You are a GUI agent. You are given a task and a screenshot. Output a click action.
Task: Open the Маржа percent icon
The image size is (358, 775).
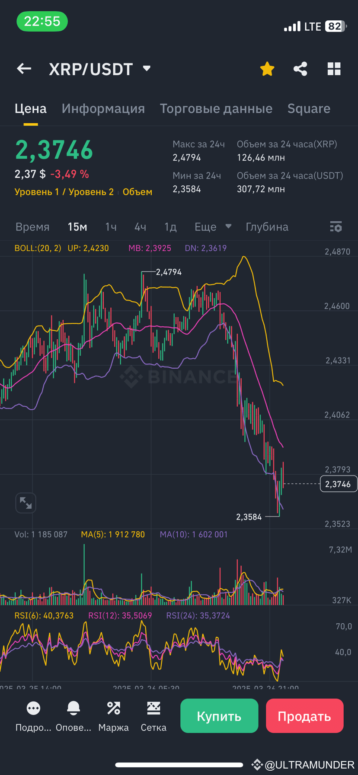[113, 708]
